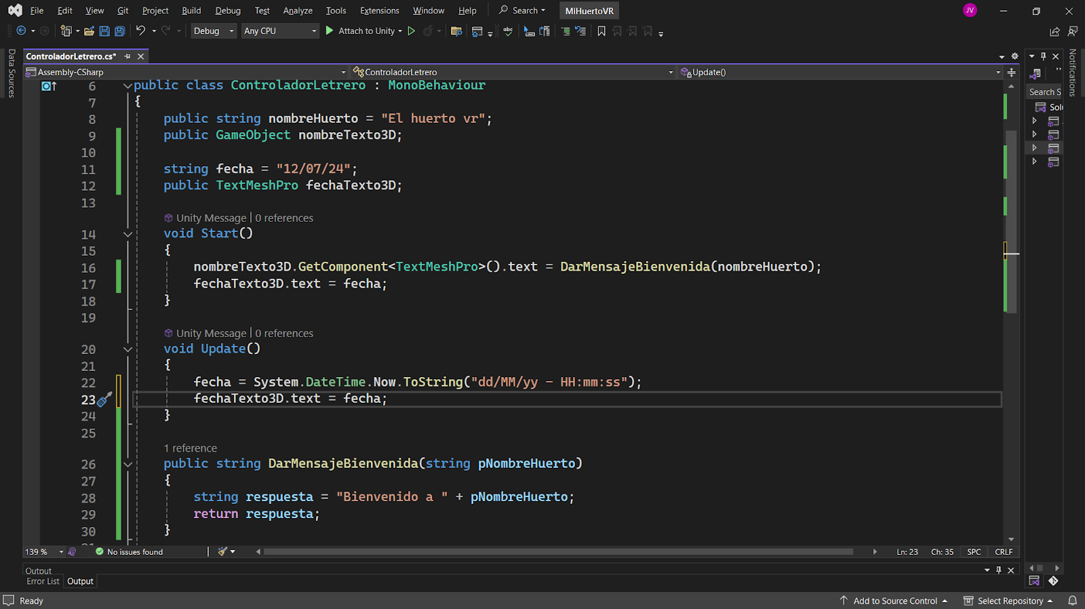Collapse the Update() method code block
Viewport: 1085px width, 609px height.
[127, 349]
